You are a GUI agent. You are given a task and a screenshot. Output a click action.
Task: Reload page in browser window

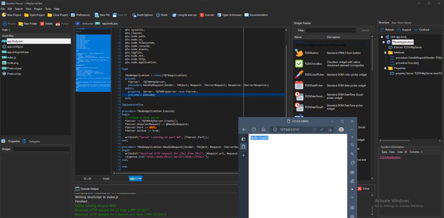[254, 130]
